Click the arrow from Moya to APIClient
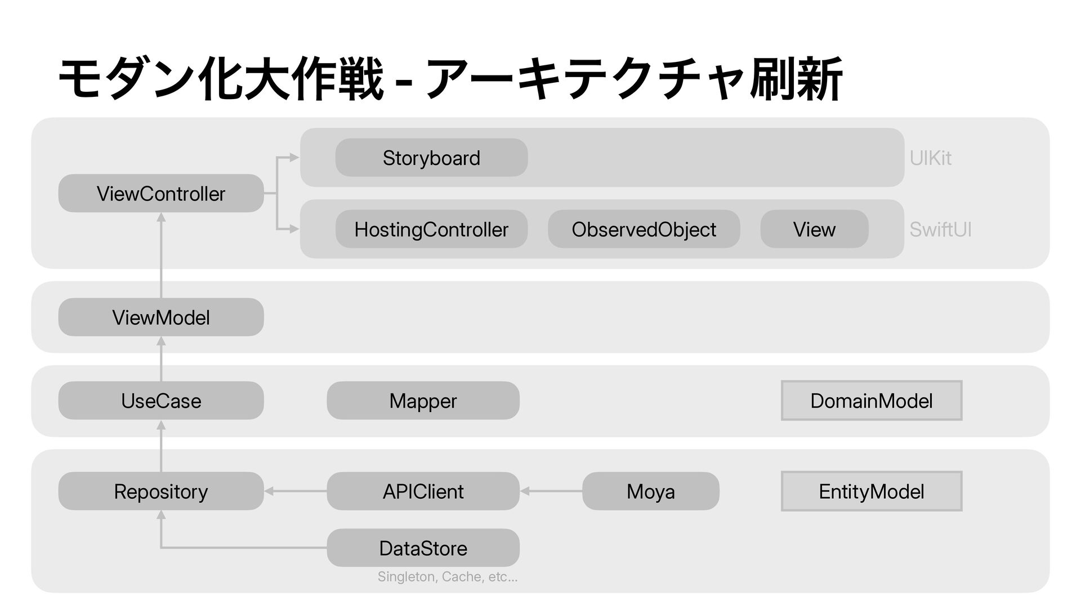Image resolution: width=1081 pixels, height=608 pixels. pyautogui.click(x=551, y=491)
